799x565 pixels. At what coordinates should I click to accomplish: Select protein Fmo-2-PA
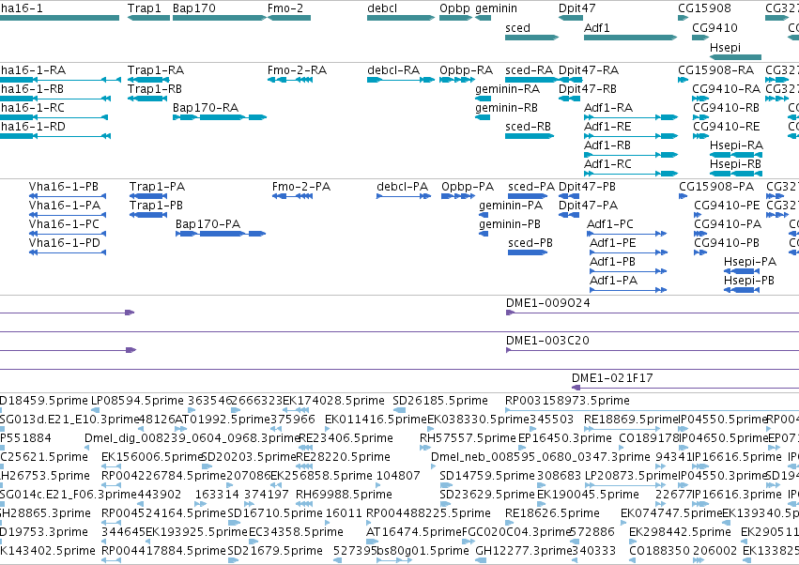click(293, 196)
